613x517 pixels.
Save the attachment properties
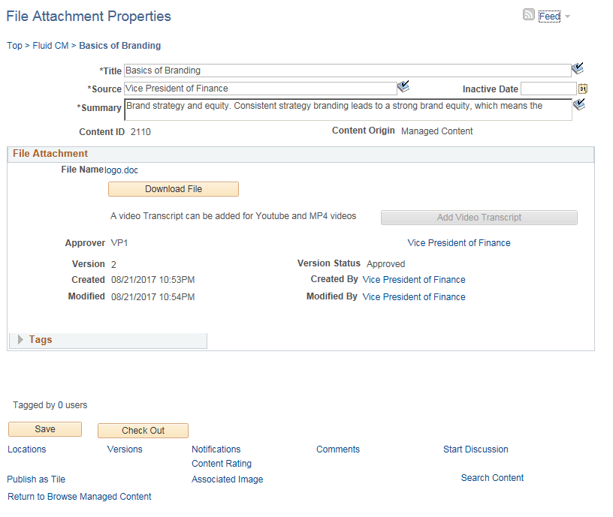44,429
